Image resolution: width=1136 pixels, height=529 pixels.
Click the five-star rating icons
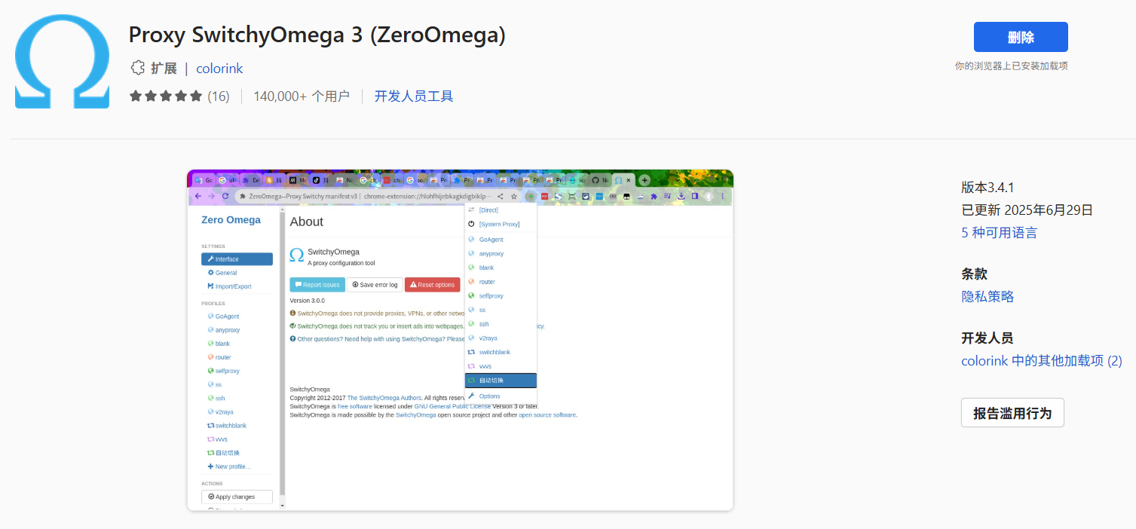tap(166, 96)
